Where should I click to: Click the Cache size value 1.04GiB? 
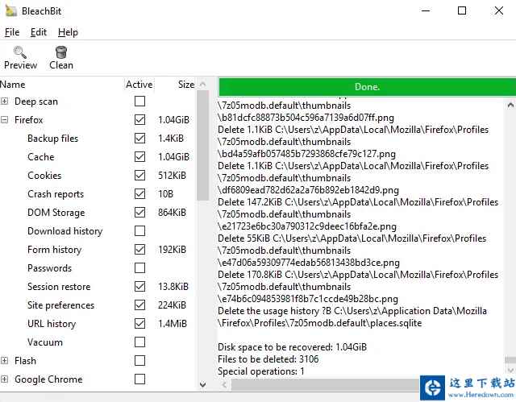coord(174,157)
